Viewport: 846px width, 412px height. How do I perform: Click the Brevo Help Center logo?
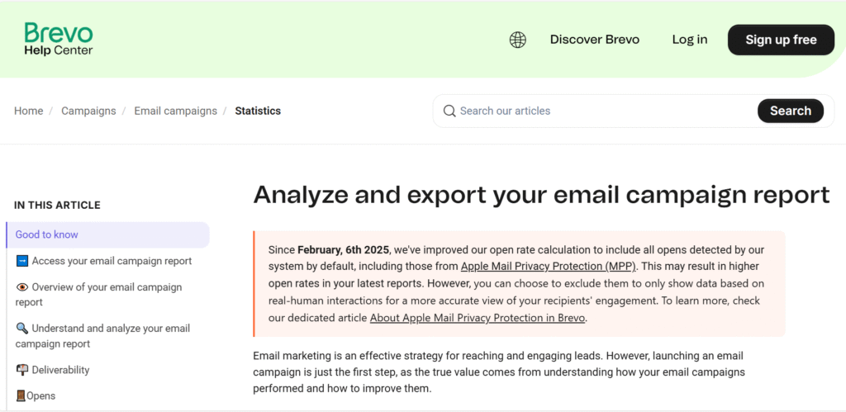59,39
